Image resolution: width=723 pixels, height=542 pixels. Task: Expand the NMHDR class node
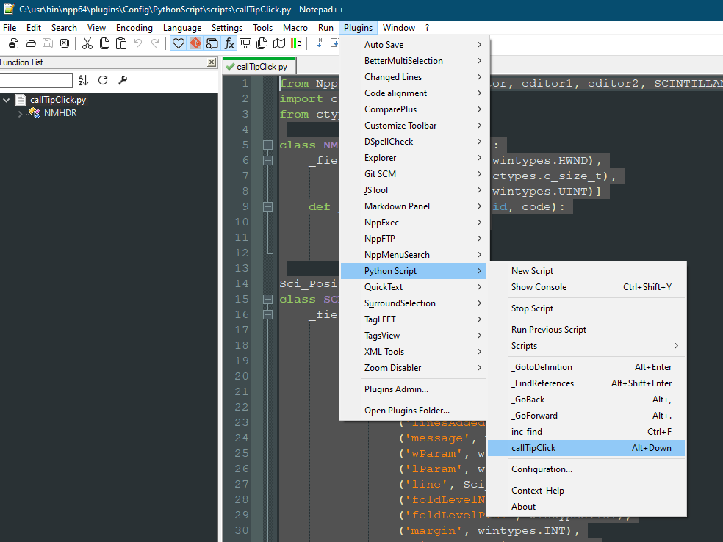[x=20, y=113]
